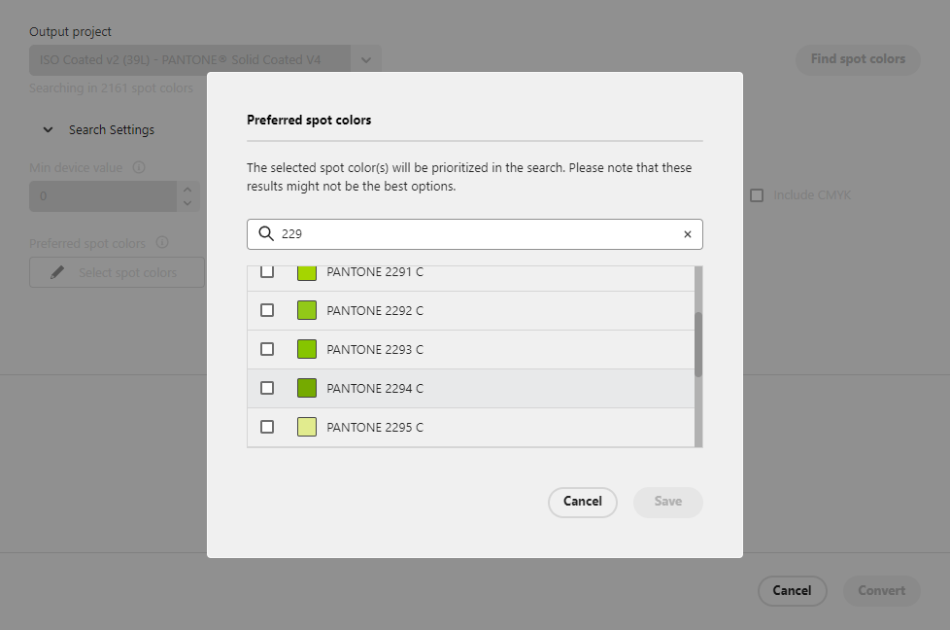Increase the Min device value stepper
Image resolution: width=950 pixels, height=630 pixels.
pos(187,190)
